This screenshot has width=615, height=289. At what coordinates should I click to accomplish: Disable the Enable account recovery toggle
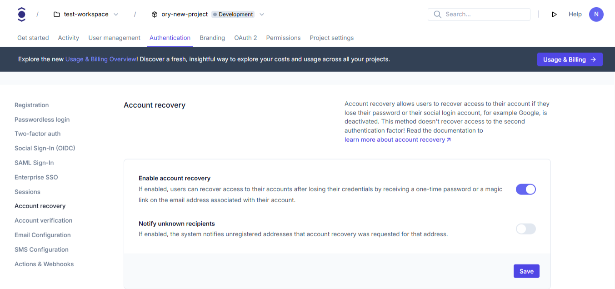click(x=525, y=189)
